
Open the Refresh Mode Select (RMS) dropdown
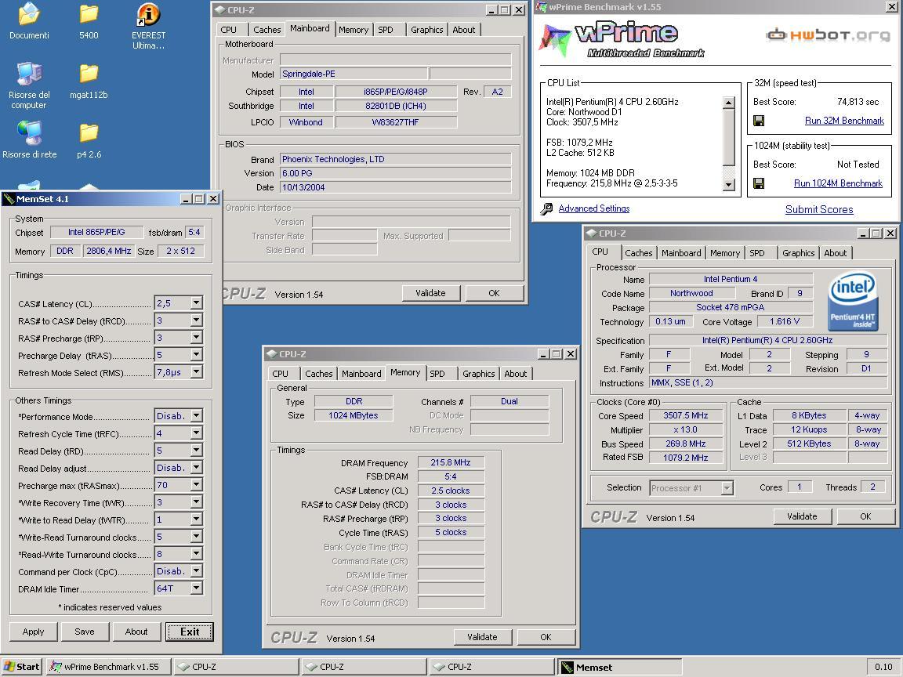pyautogui.click(x=197, y=372)
